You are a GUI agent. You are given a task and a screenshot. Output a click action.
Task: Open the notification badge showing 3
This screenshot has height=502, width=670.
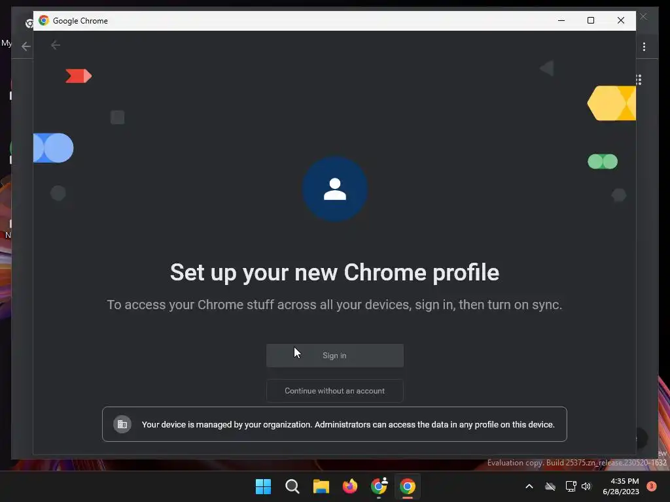[652, 486]
